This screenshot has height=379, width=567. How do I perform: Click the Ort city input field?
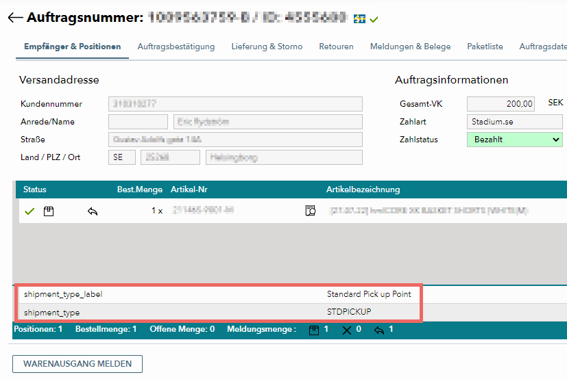point(284,157)
